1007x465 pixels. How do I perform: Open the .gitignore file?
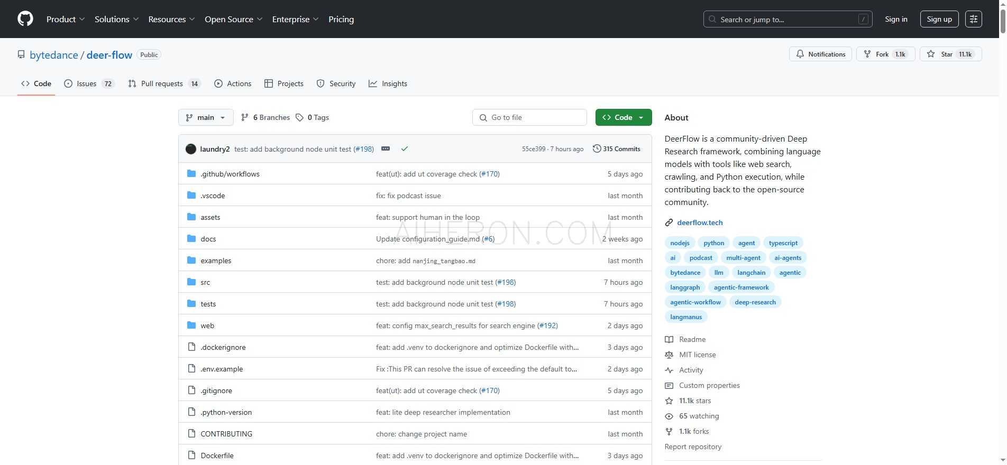216,390
